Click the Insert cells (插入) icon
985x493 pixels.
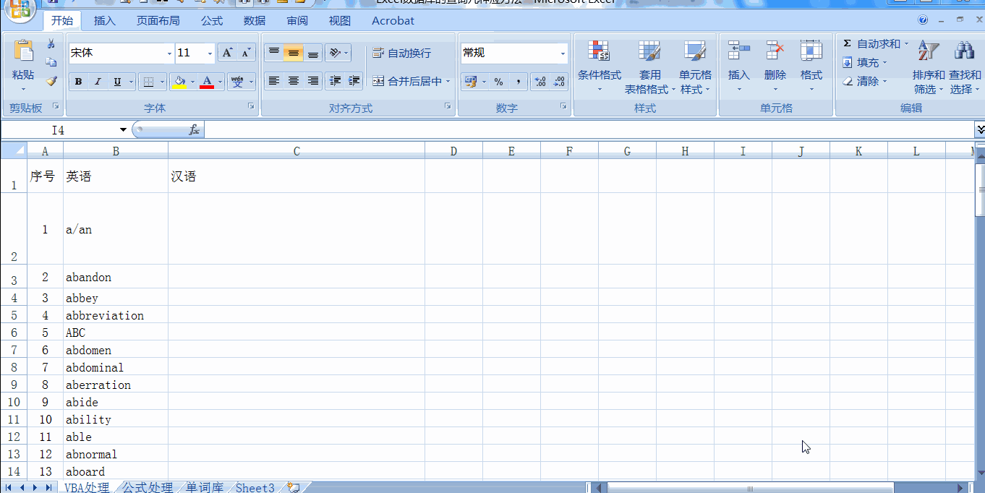tap(738, 51)
